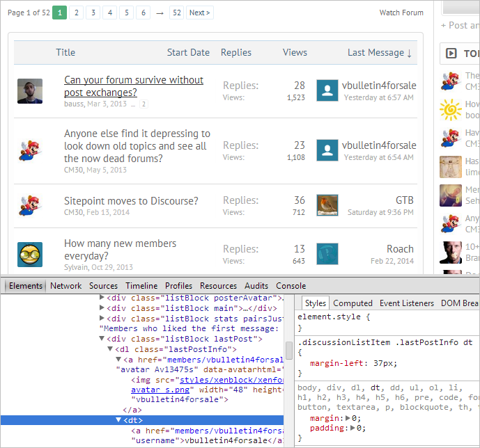Click the Dr. House avatar in sidebar
Viewport: 480px width, 448px height.
click(x=450, y=253)
